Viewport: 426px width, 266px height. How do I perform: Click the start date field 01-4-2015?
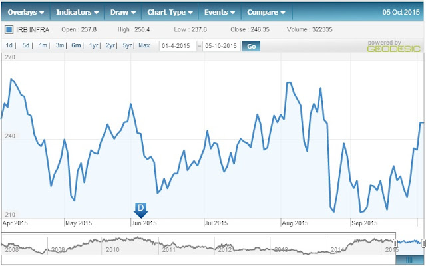pyautogui.click(x=178, y=46)
